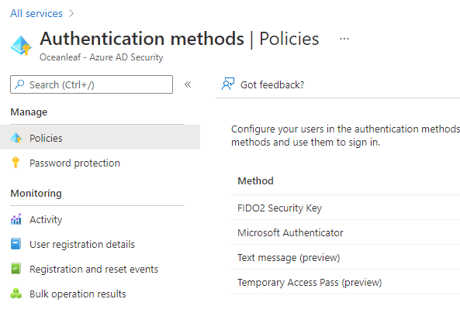Click the magnifier icon in the search box
Image resolution: width=460 pixels, height=323 pixels.
click(x=19, y=84)
